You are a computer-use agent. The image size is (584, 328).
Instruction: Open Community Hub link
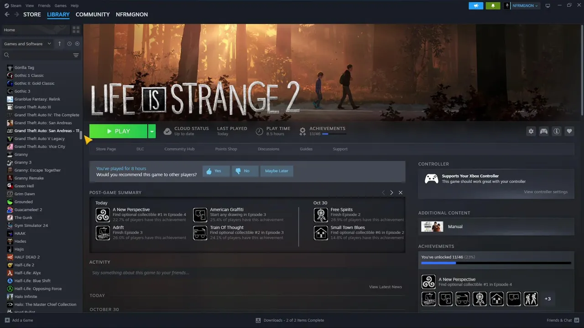179,149
